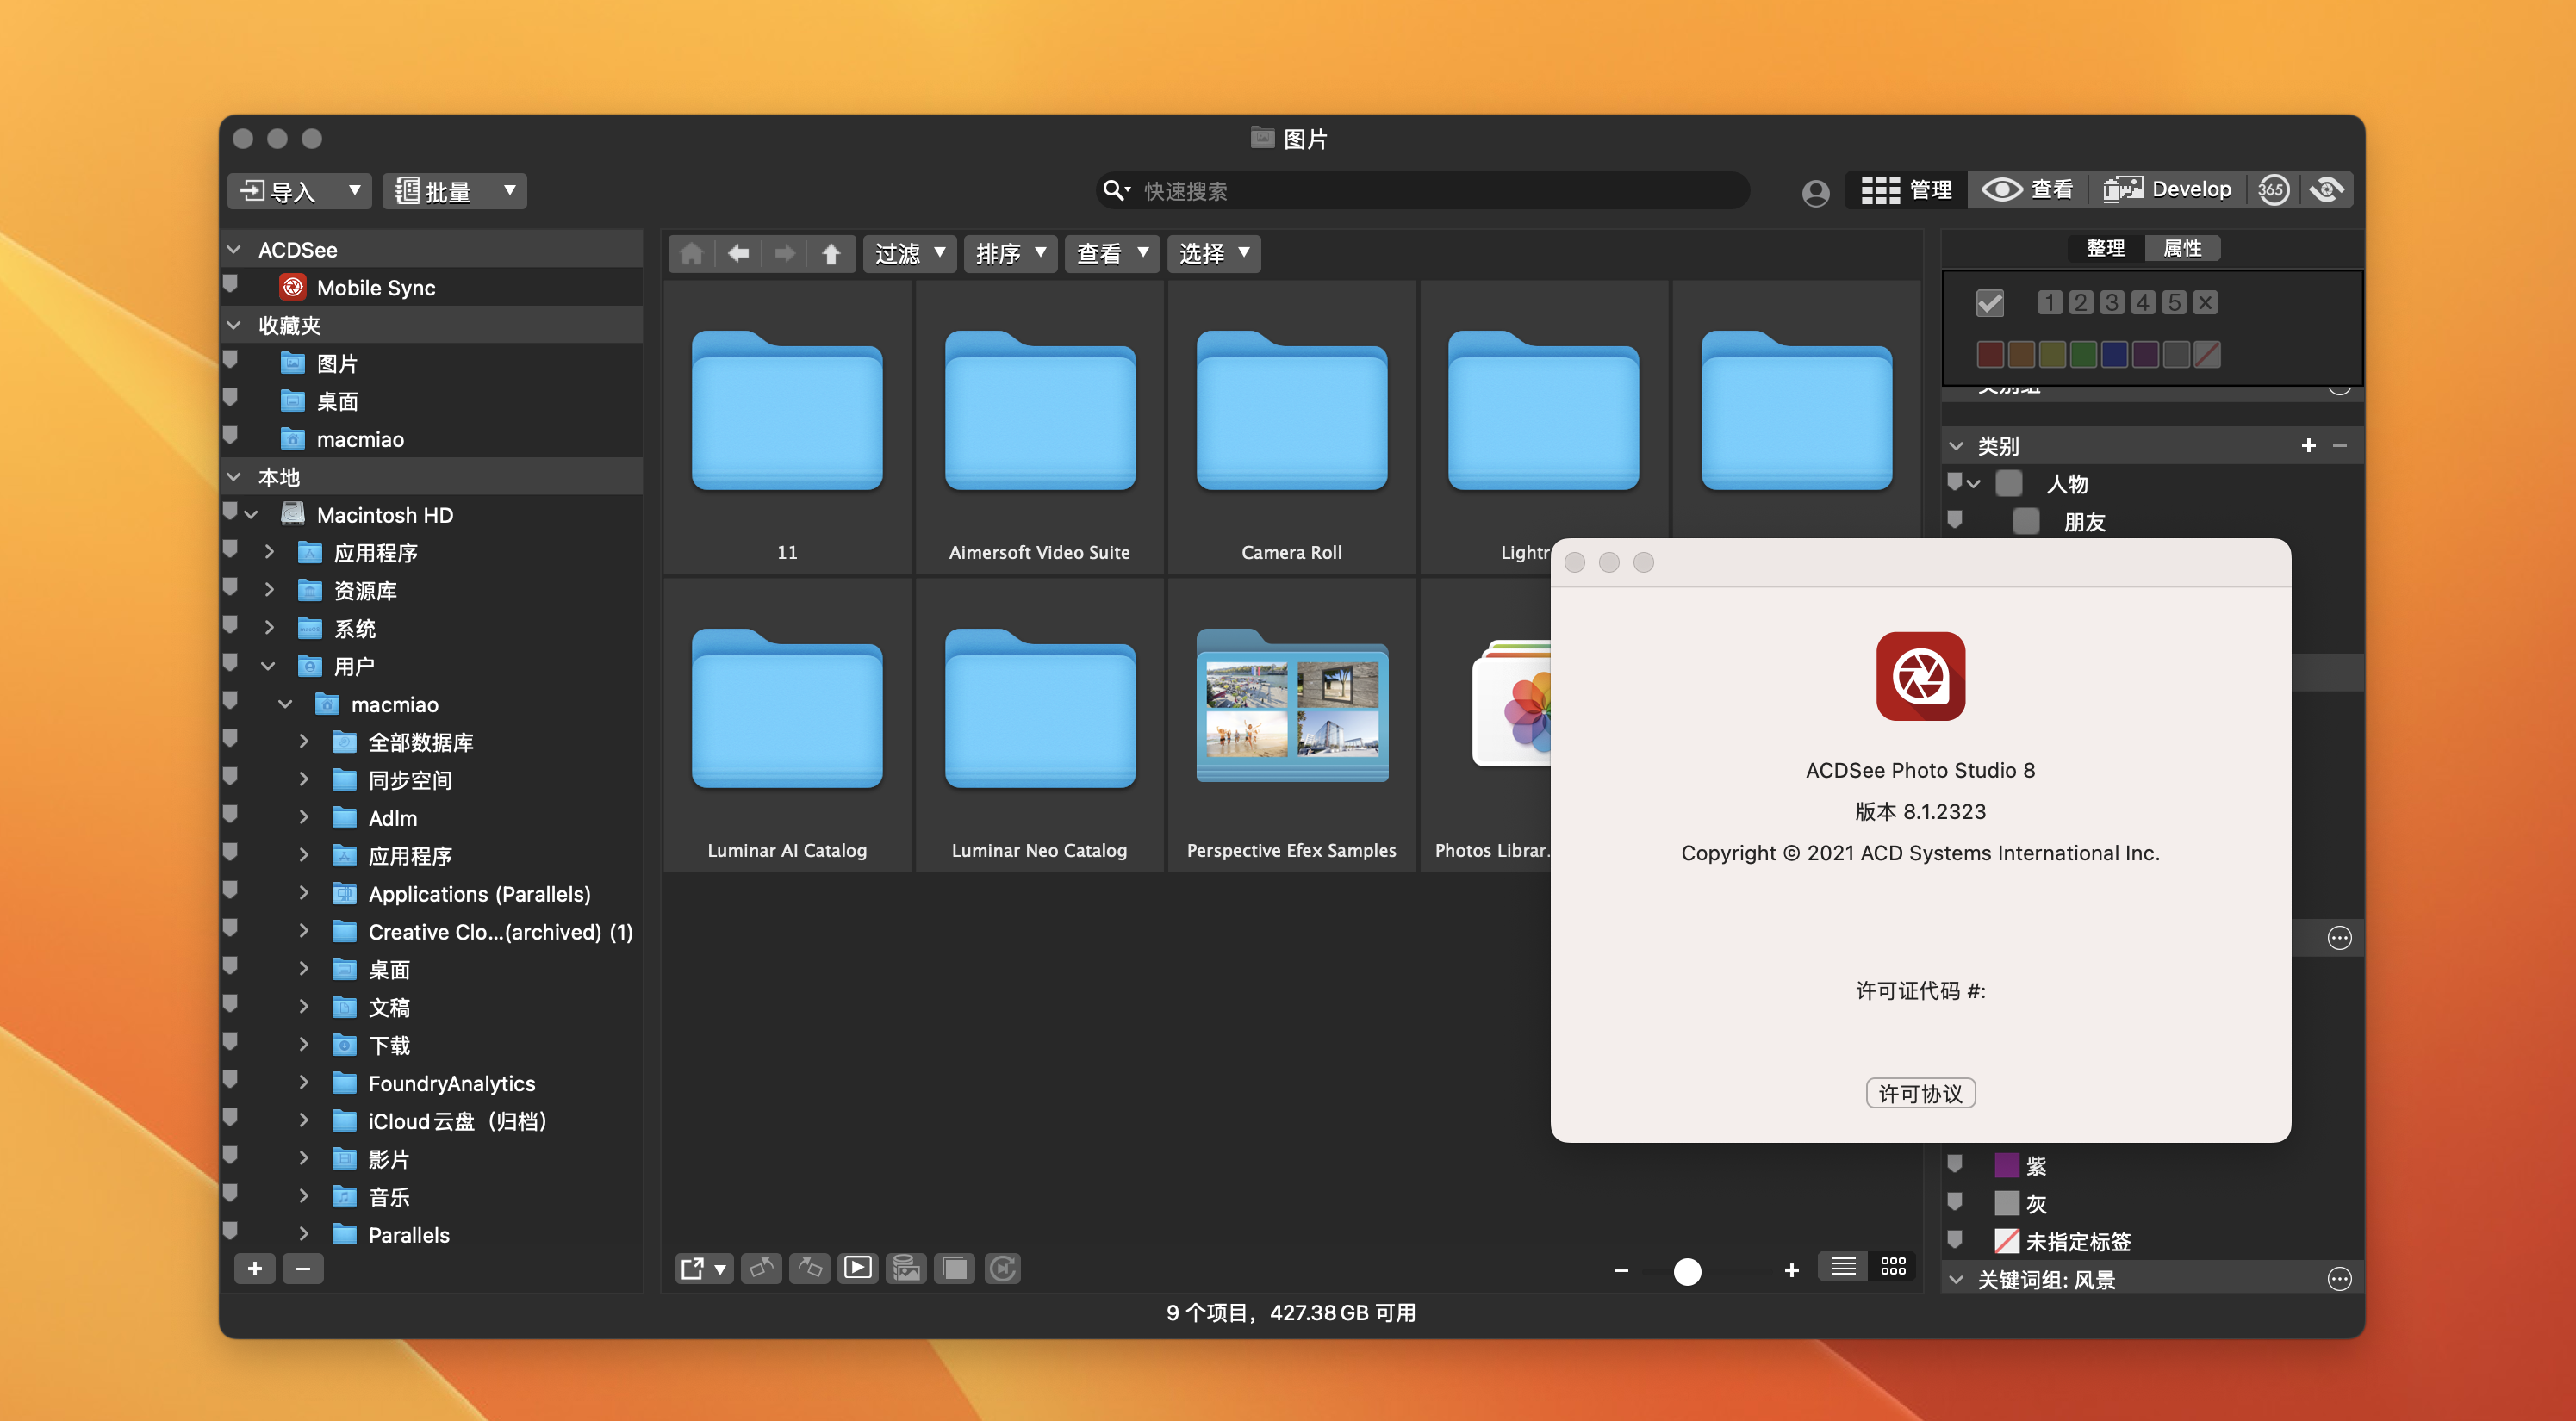Check the 朋友 category checkbox

click(2026, 522)
